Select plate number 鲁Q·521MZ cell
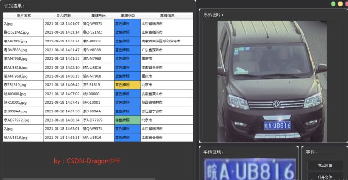This screenshot has height=180, width=348. pos(98,32)
